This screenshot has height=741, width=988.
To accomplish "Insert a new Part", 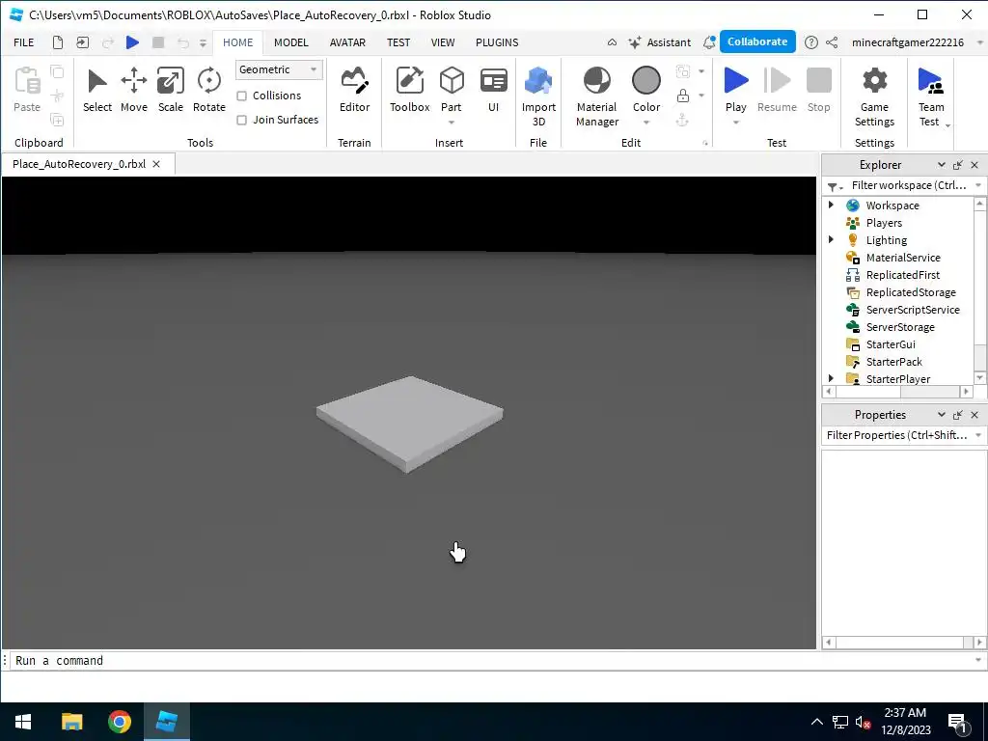I will tap(452, 88).
